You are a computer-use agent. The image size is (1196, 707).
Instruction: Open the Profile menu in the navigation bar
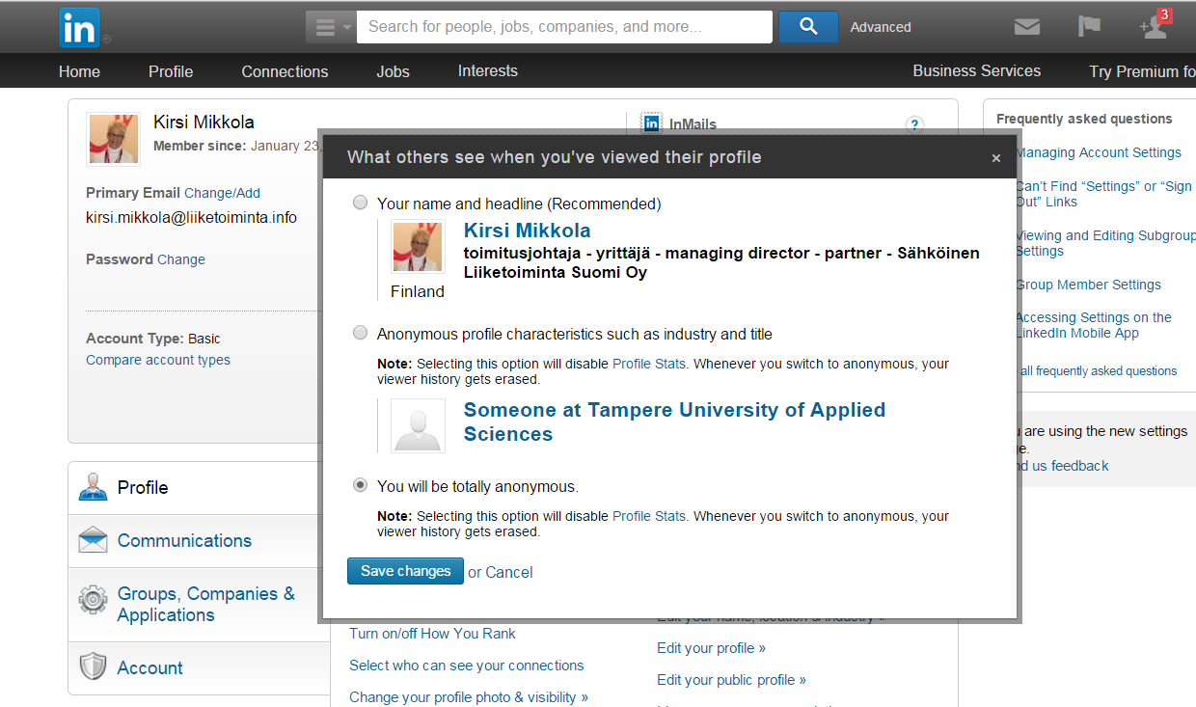pyautogui.click(x=171, y=71)
